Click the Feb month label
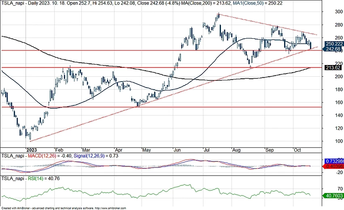Viewport: 344px width, 210px height. (59, 150)
